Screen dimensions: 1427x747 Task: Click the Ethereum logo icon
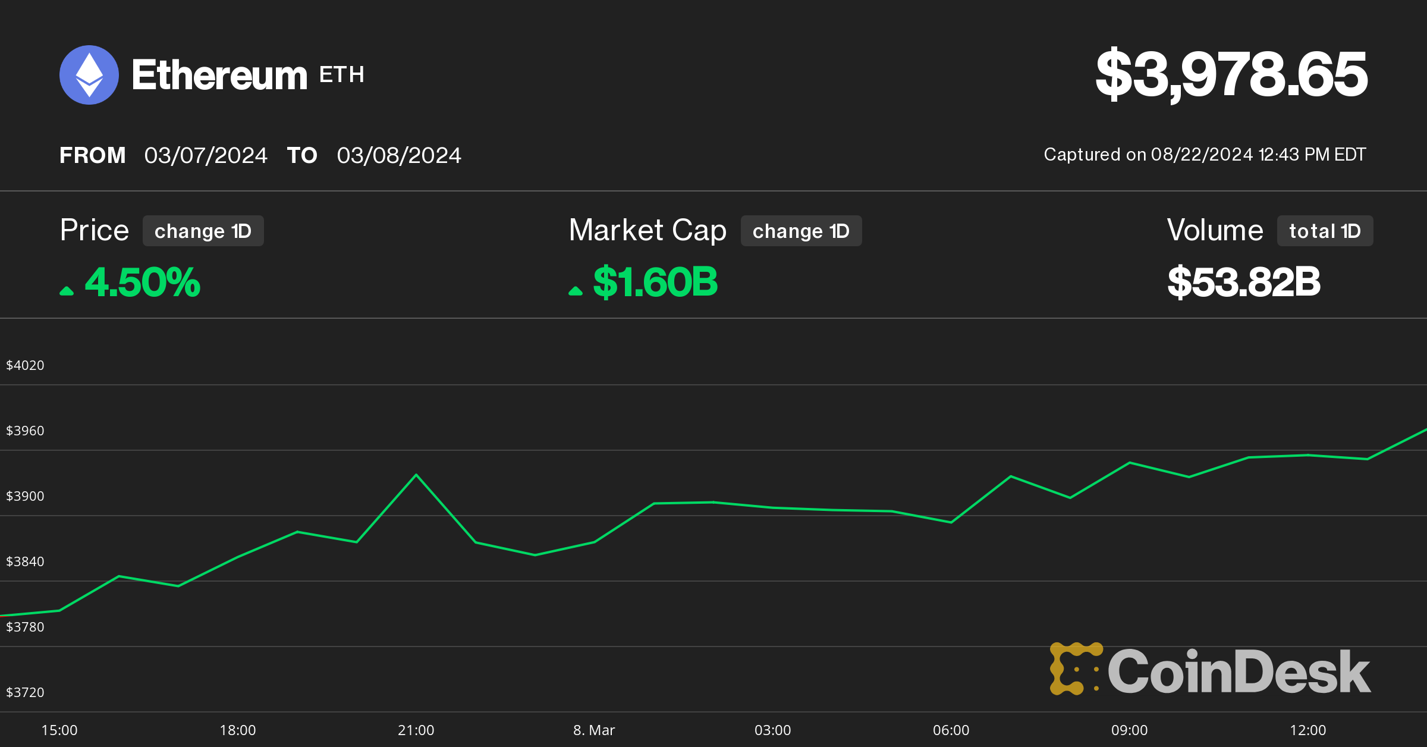coord(89,75)
